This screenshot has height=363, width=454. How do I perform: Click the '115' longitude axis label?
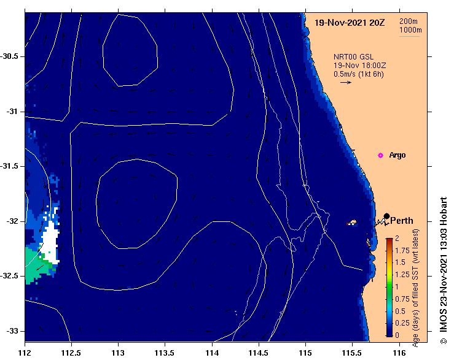pos(305,353)
